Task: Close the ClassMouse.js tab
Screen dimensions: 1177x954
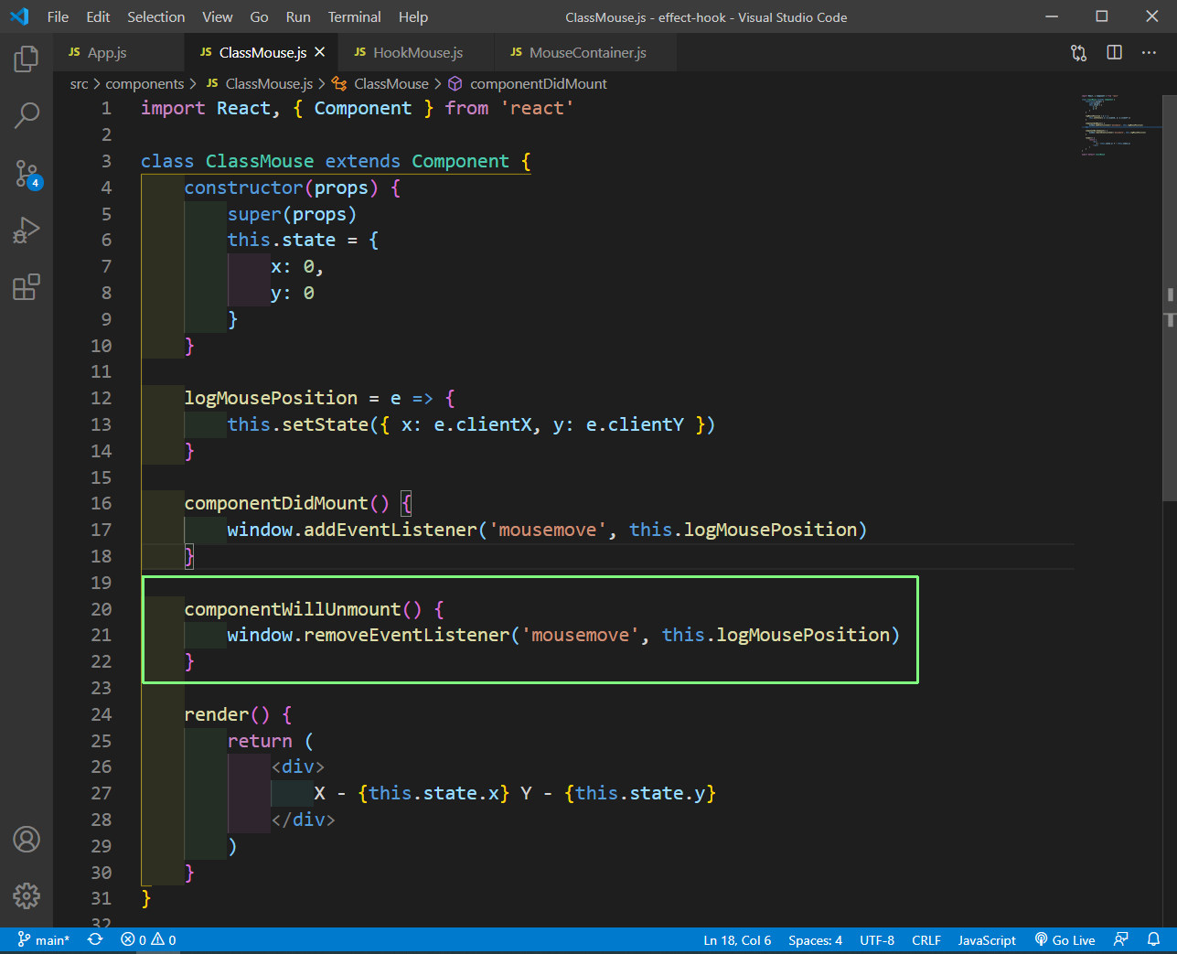Action: click(x=319, y=52)
